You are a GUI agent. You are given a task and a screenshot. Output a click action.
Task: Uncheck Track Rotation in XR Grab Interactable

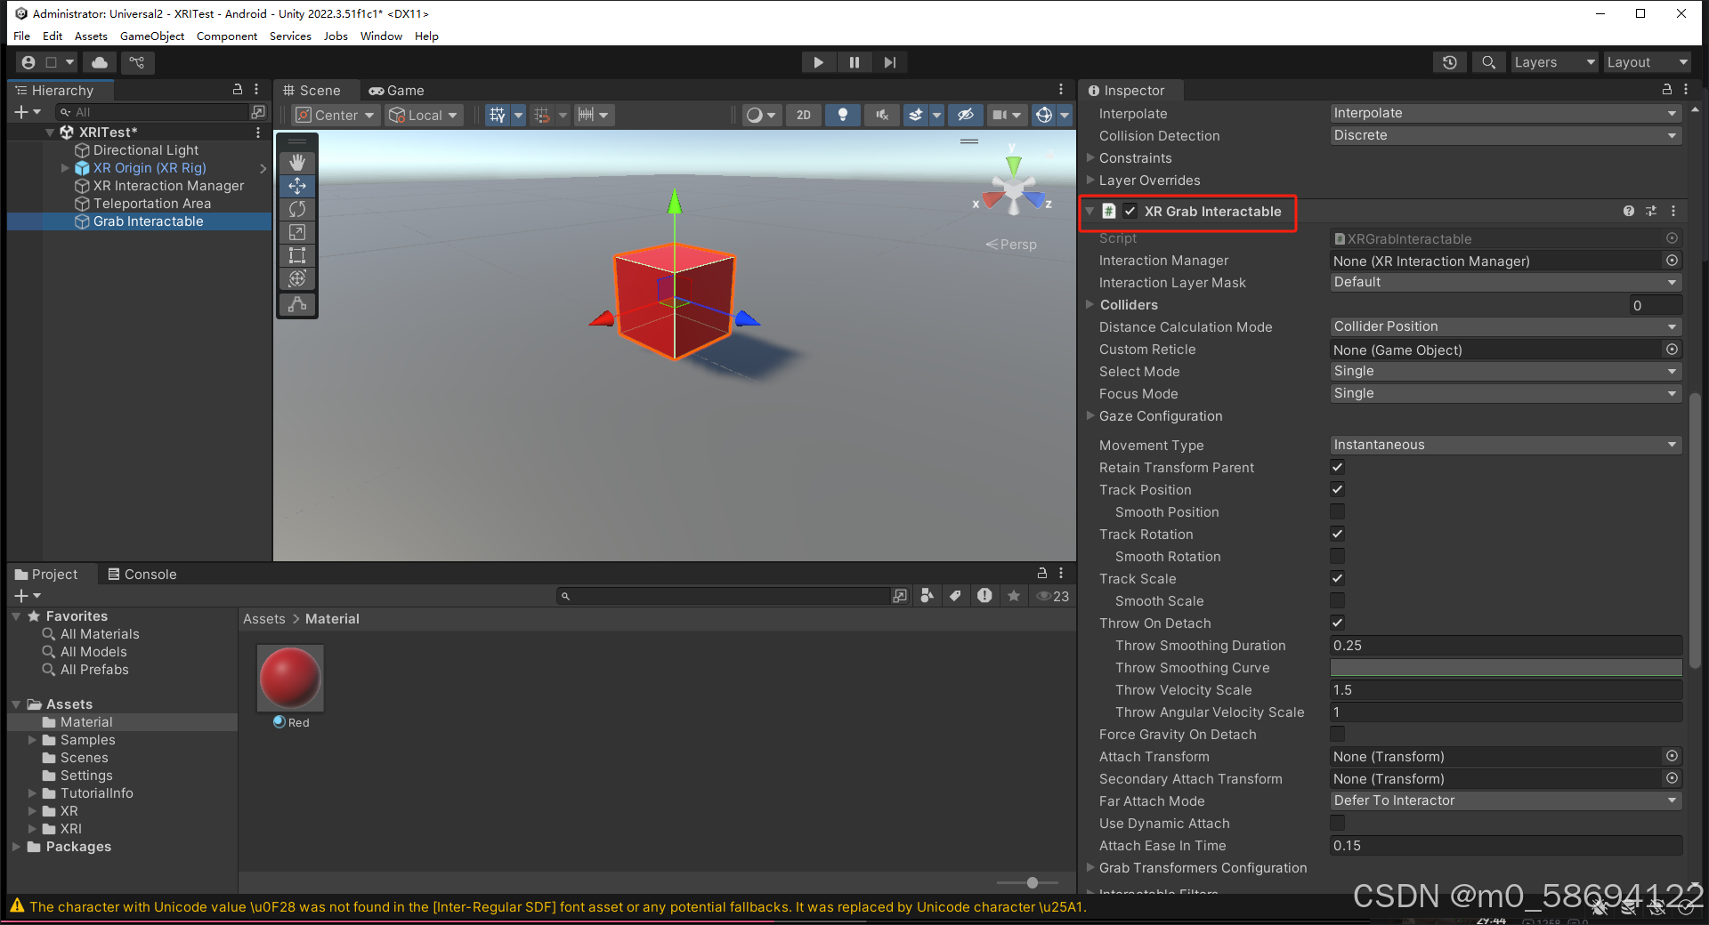point(1336,534)
